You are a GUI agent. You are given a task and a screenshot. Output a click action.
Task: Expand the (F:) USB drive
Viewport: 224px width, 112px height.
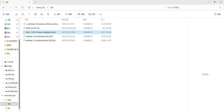(3, 83)
